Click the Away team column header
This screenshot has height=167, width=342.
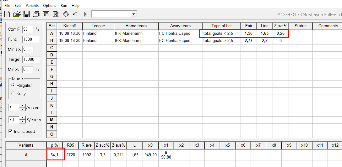[x=180, y=26]
